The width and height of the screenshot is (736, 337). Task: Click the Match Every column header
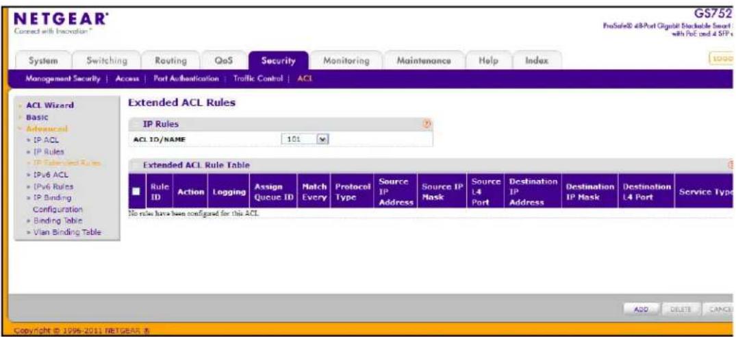314,192
